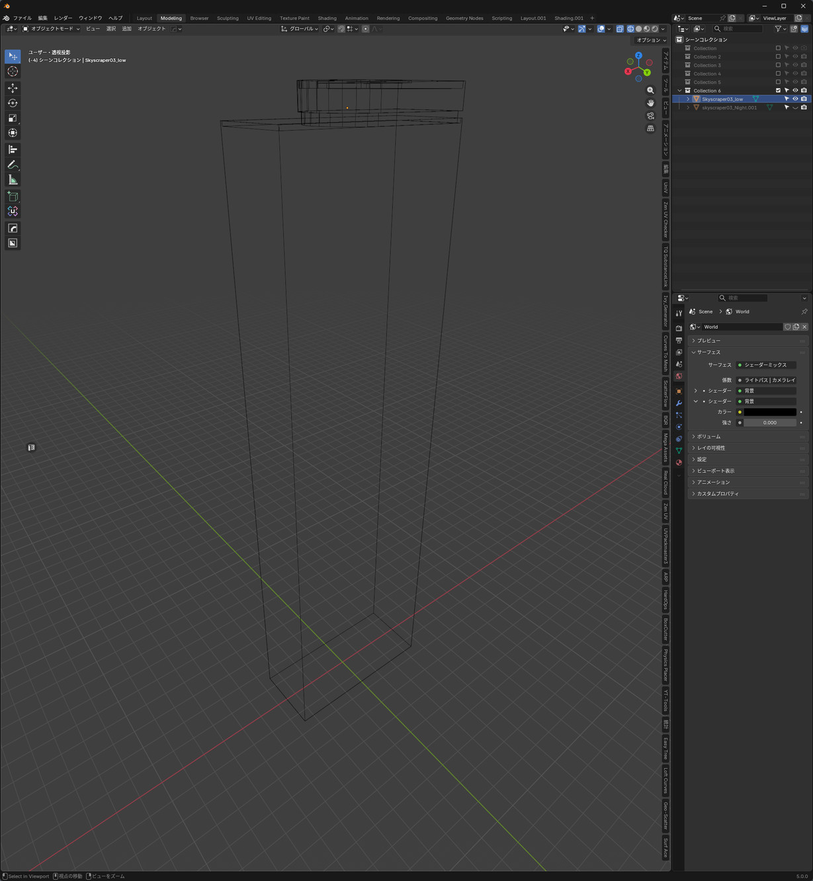Hide Skyscraper03_low with eye icon
Image resolution: width=813 pixels, height=881 pixels.
(x=795, y=99)
